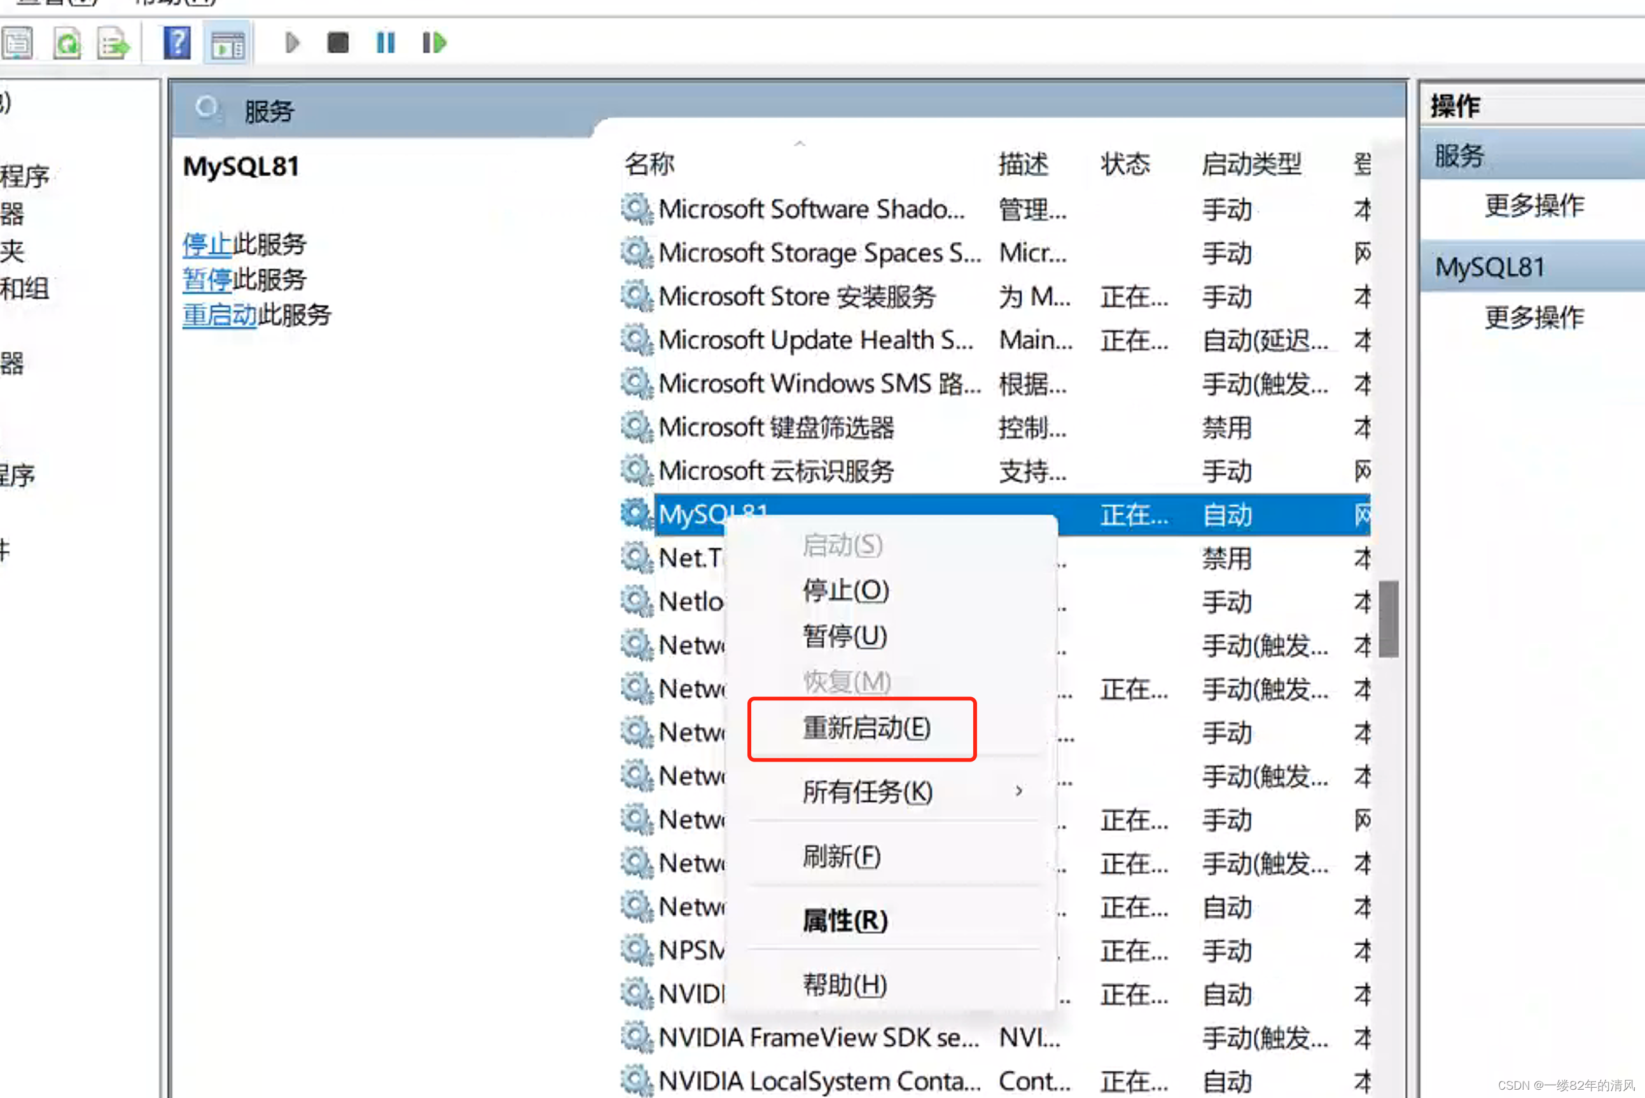
Task: Sort by the 描述 column header
Action: (x=1024, y=164)
